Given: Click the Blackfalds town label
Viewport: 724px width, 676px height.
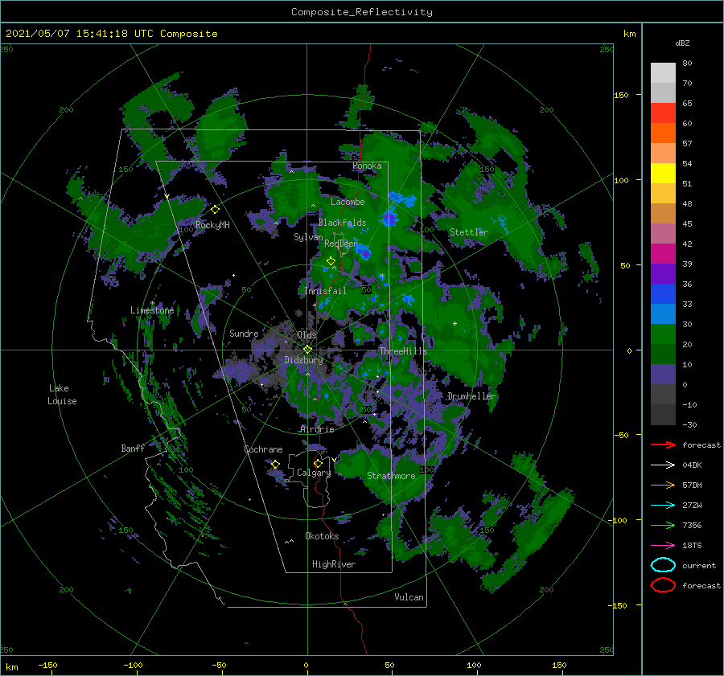Looking at the screenshot, I should (x=342, y=223).
